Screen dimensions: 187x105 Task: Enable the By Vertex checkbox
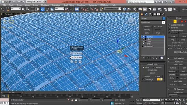click(169, 28)
